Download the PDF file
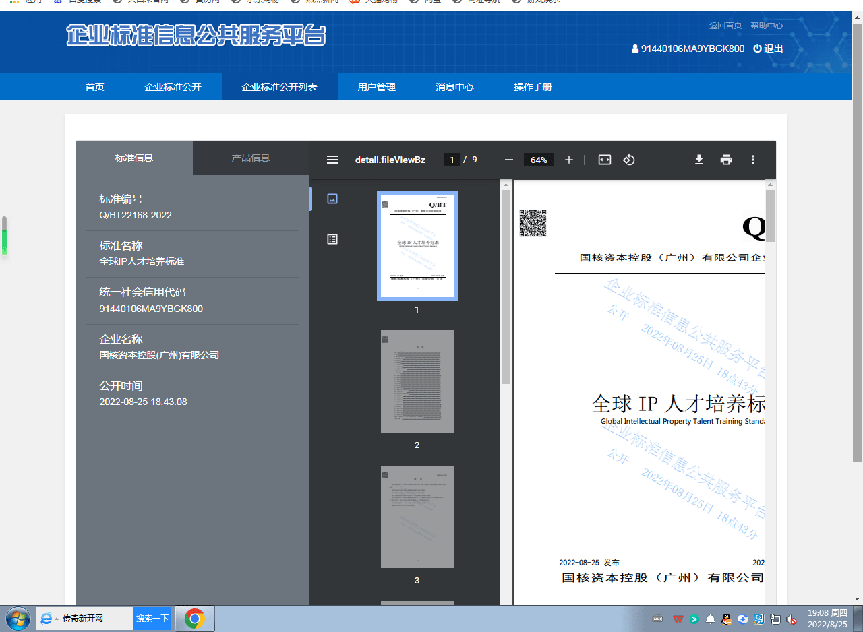Image resolution: width=863 pixels, height=632 pixels. [x=699, y=160]
